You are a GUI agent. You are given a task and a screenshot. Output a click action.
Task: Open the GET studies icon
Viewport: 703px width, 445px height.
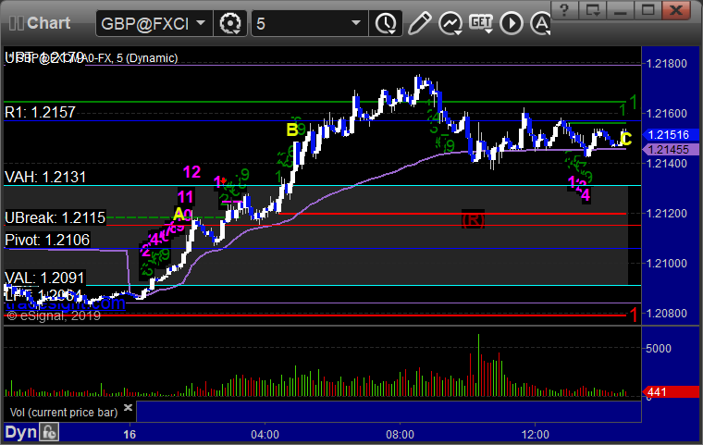[481, 23]
